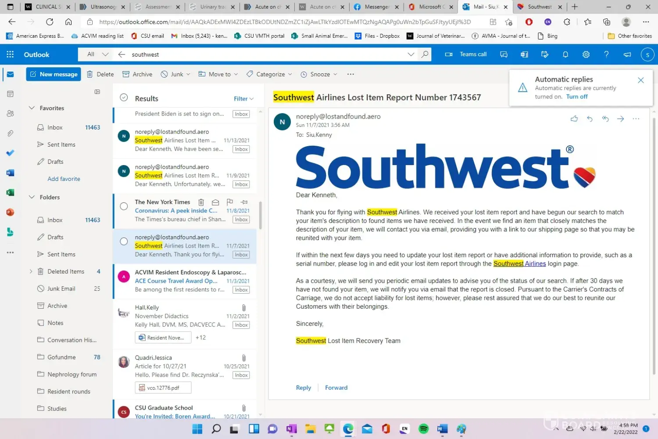Viewport: 658px width, 439px height.
Task: Collapse the folder pane with the toggle icon
Action: coord(97,92)
